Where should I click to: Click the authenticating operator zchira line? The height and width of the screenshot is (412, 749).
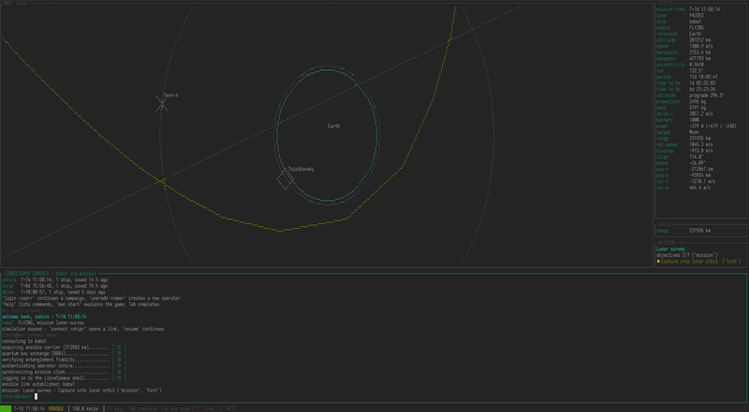(64, 365)
